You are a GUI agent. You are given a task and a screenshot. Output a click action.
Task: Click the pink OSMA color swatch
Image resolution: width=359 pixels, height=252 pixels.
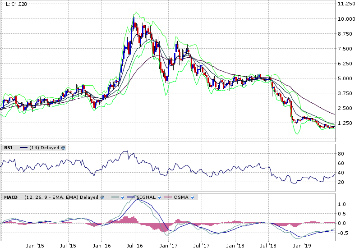tap(168, 197)
